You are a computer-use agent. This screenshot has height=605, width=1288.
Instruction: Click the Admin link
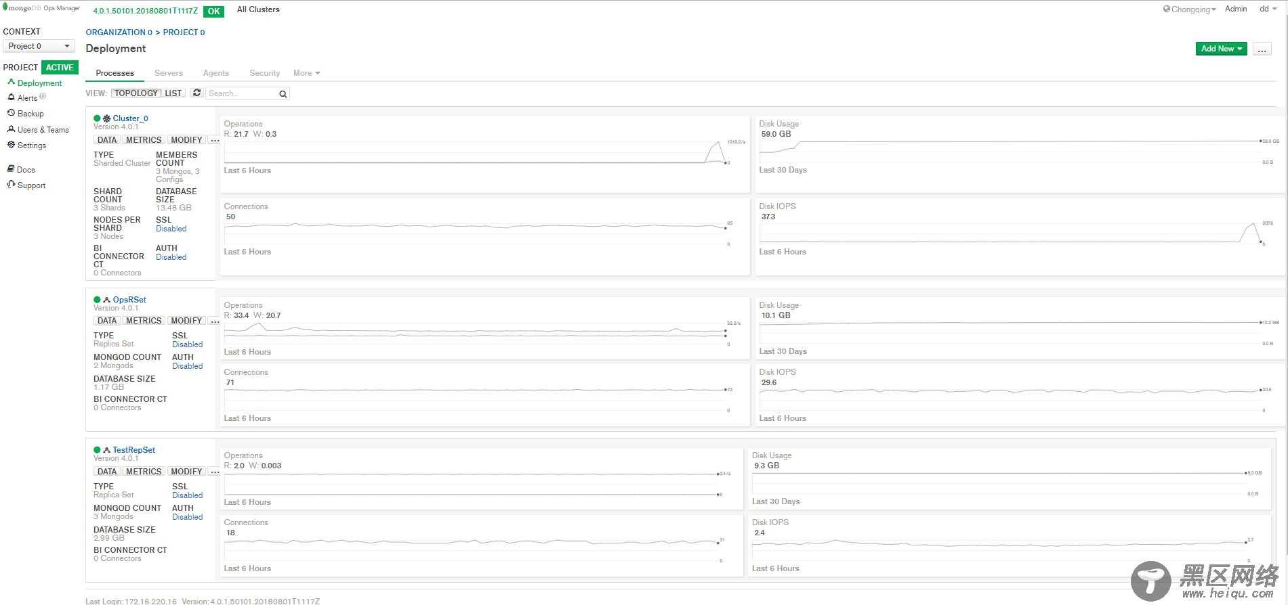pyautogui.click(x=1236, y=9)
